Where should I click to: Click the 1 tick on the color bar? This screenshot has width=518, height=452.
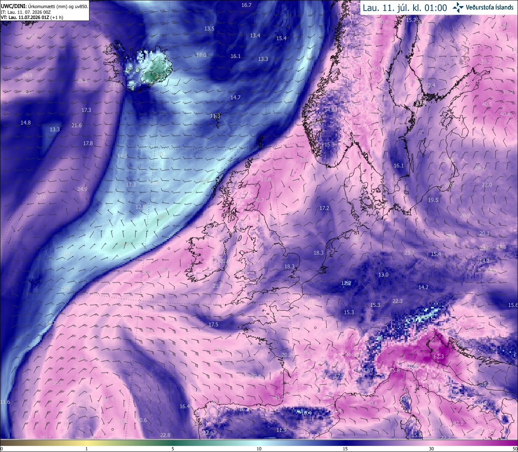pos(87,448)
